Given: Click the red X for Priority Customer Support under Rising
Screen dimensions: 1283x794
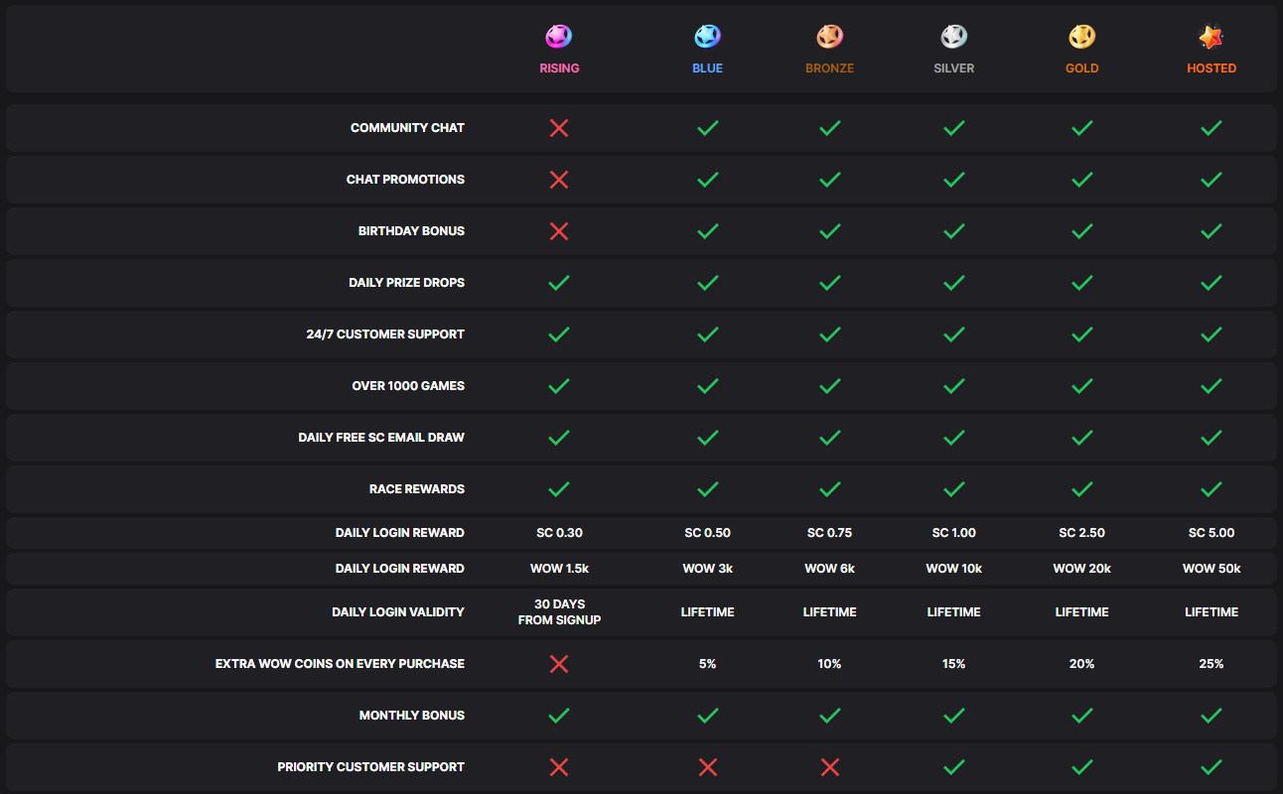Looking at the screenshot, I should (x=559, y=767).
